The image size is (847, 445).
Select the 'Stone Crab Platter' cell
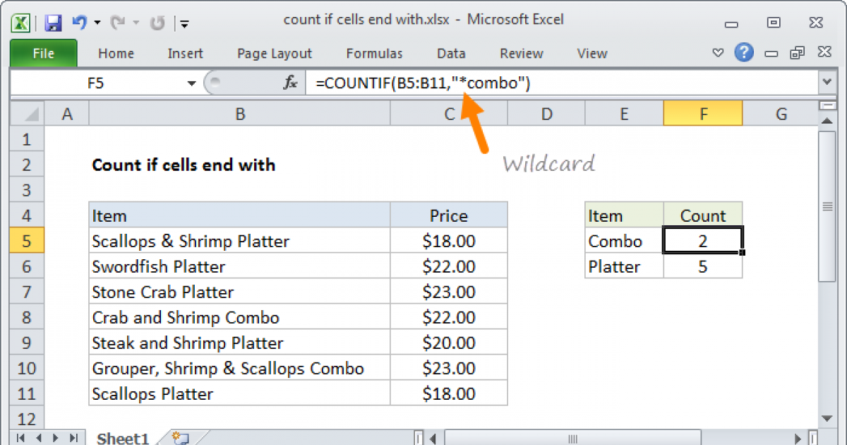[x=240, y=292]
